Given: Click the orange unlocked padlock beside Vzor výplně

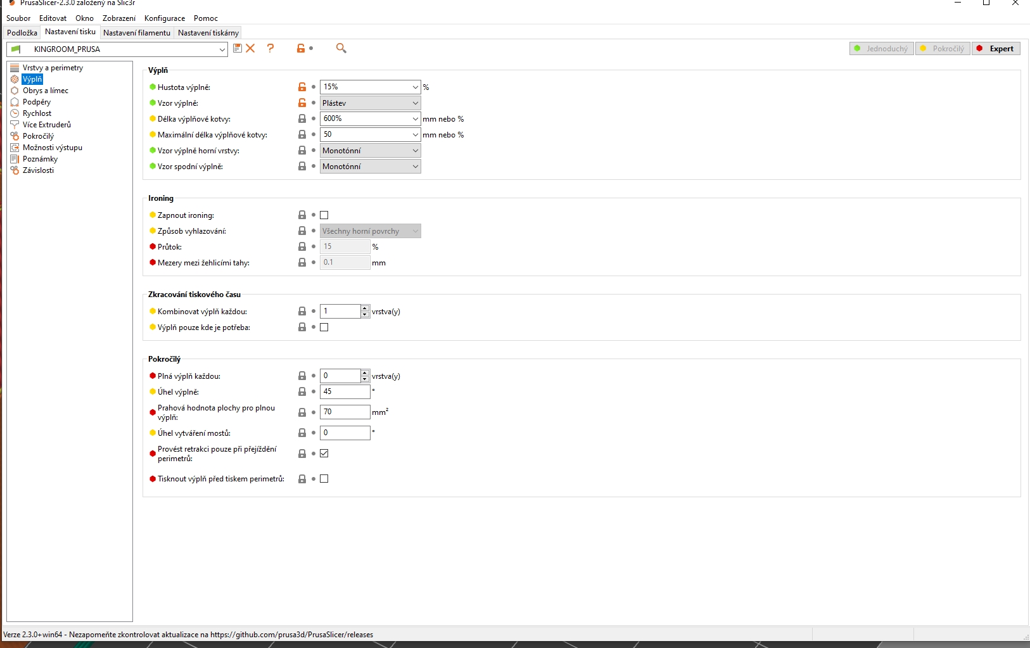Looking at the screenshot, I should pos(302,103).
